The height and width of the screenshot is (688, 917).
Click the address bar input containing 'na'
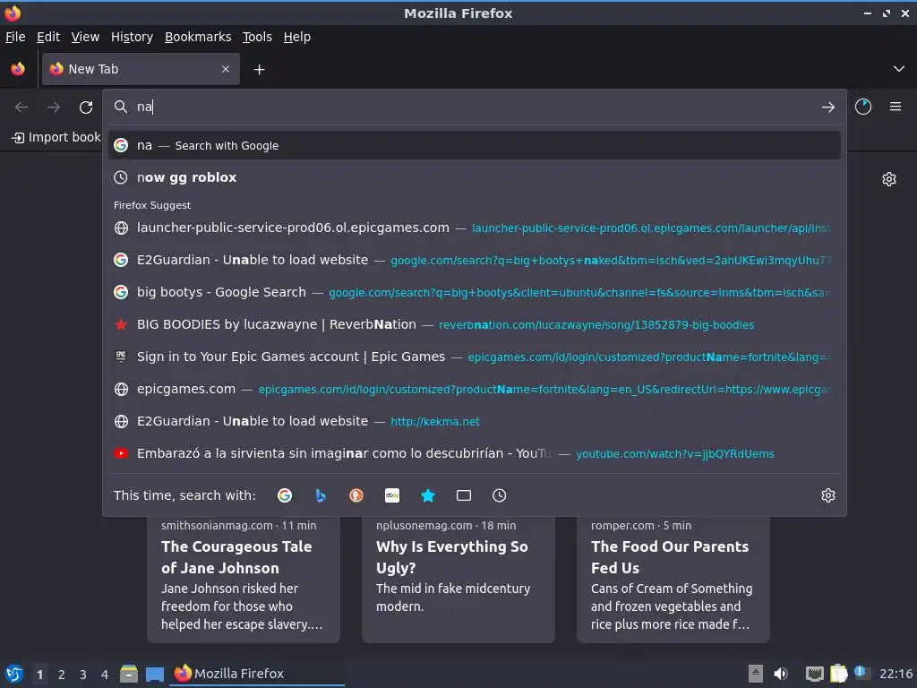point(474,107)
